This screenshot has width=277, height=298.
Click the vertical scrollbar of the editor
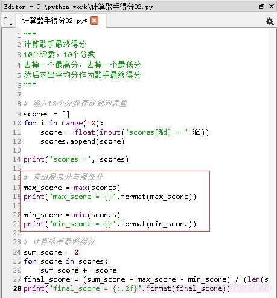273,163
